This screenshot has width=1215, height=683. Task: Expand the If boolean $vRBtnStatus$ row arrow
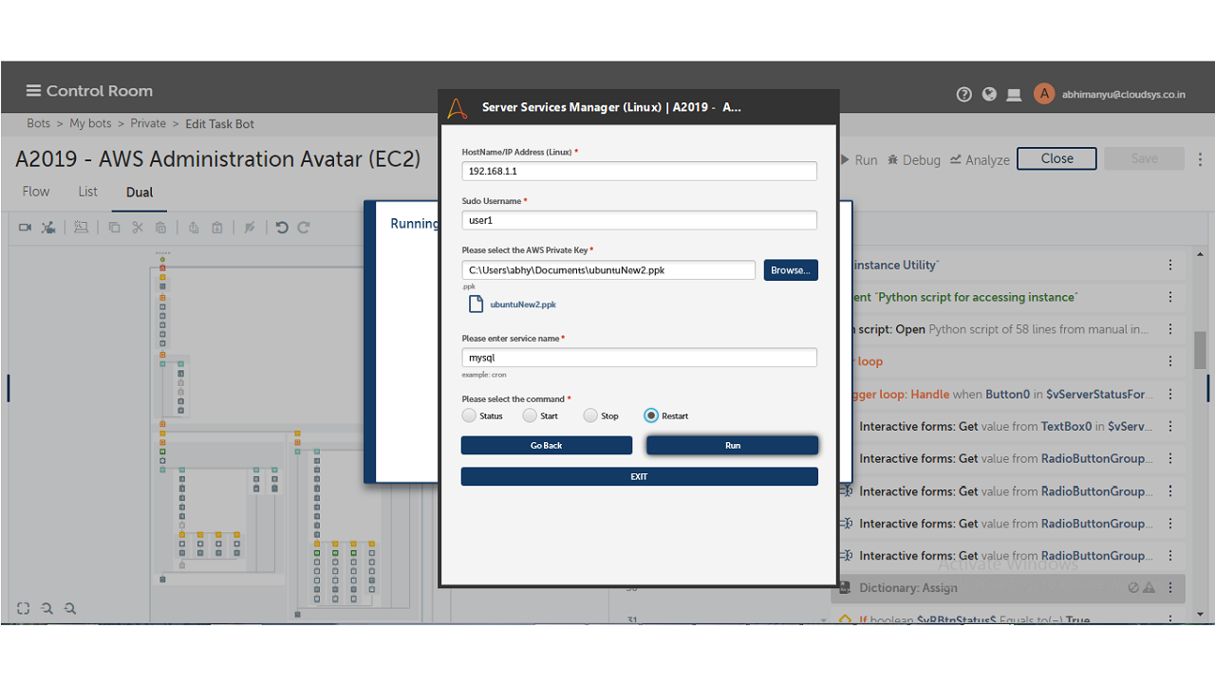pyautogui.click(x=824, y=620)
